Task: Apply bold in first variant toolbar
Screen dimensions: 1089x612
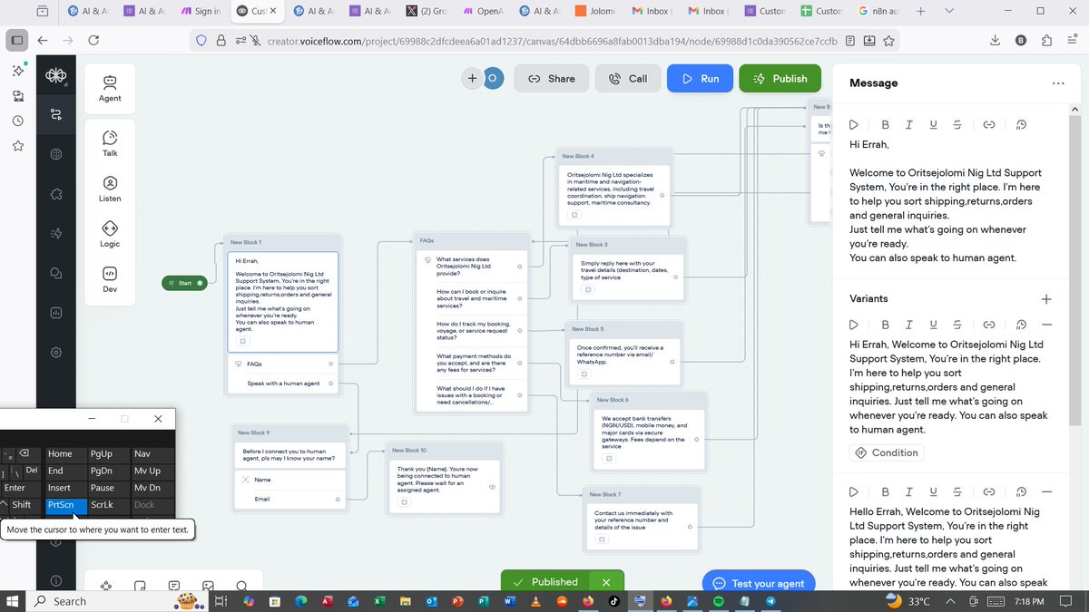Action: click(885, 325)
